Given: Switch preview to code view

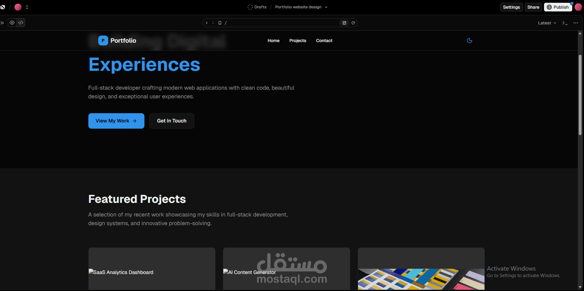Looking at the screenshot, I should pyautogui.click(x=21, y=23).
